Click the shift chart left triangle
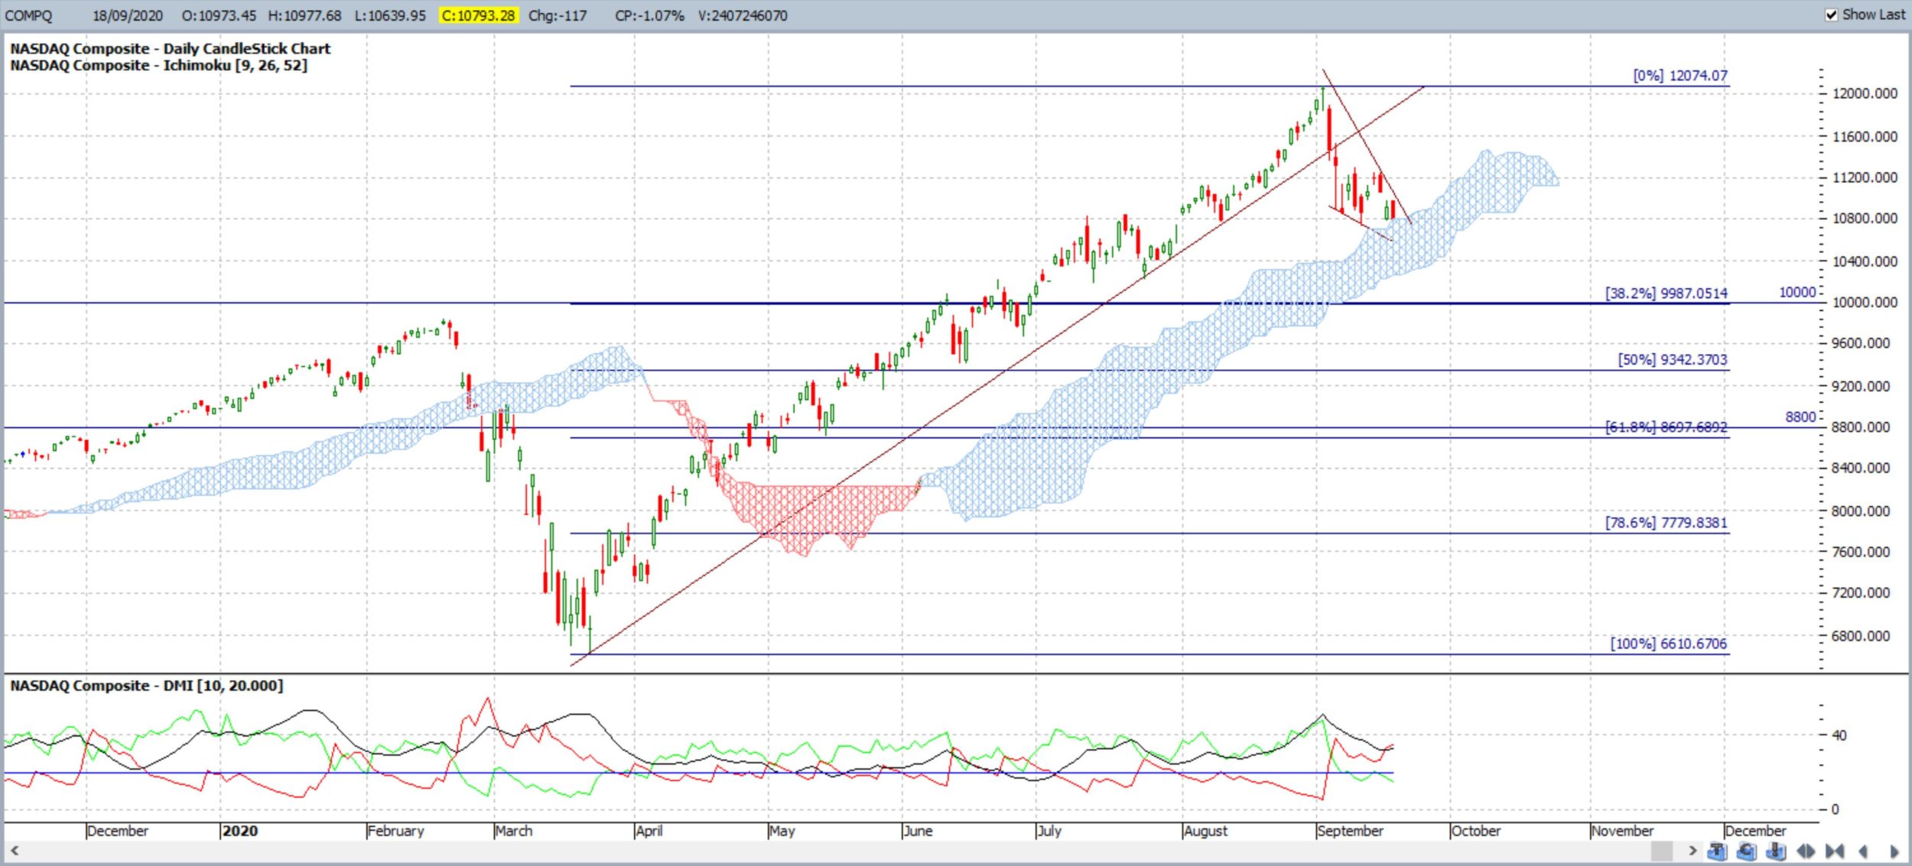The height and width of the screenshot is (866, 1912). [1863, 851]
